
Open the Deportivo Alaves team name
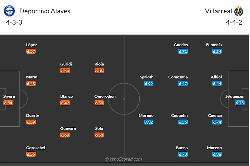click(45, 11)
